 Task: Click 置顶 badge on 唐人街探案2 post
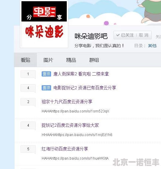(46, 74)
